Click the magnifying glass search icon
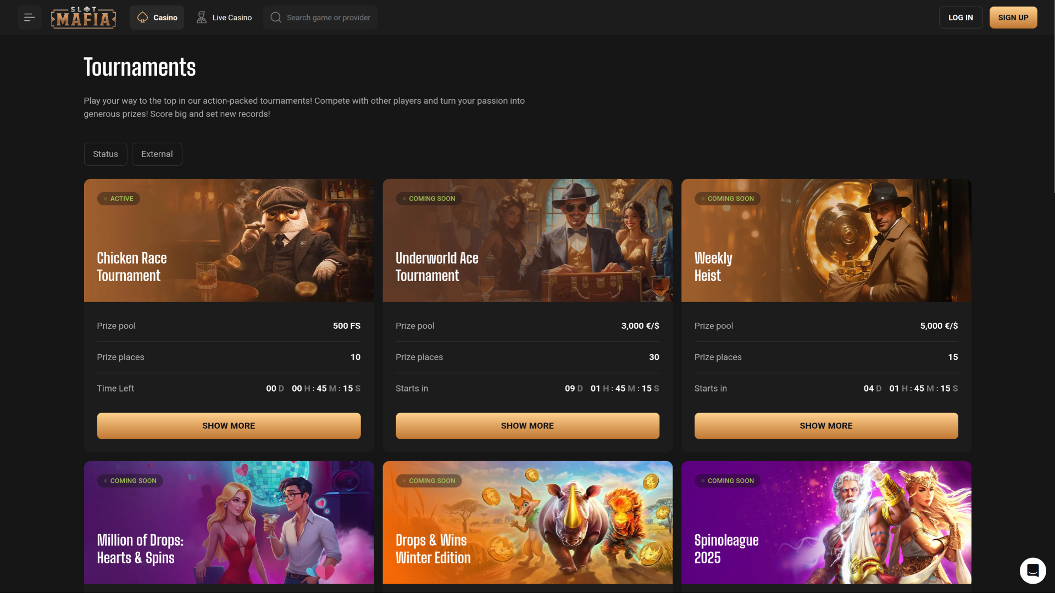The width and height of the screenshot is (1055, 593). pos(276,17)
